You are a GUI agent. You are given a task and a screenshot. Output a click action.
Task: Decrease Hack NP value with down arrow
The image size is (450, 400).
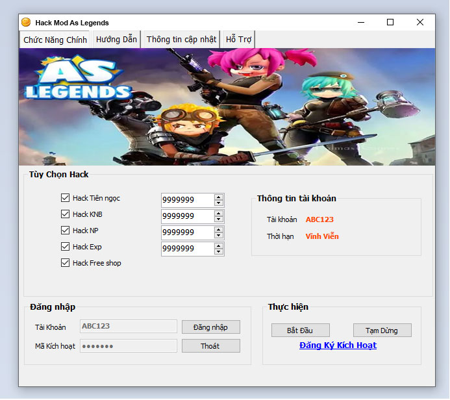[219, 236]
